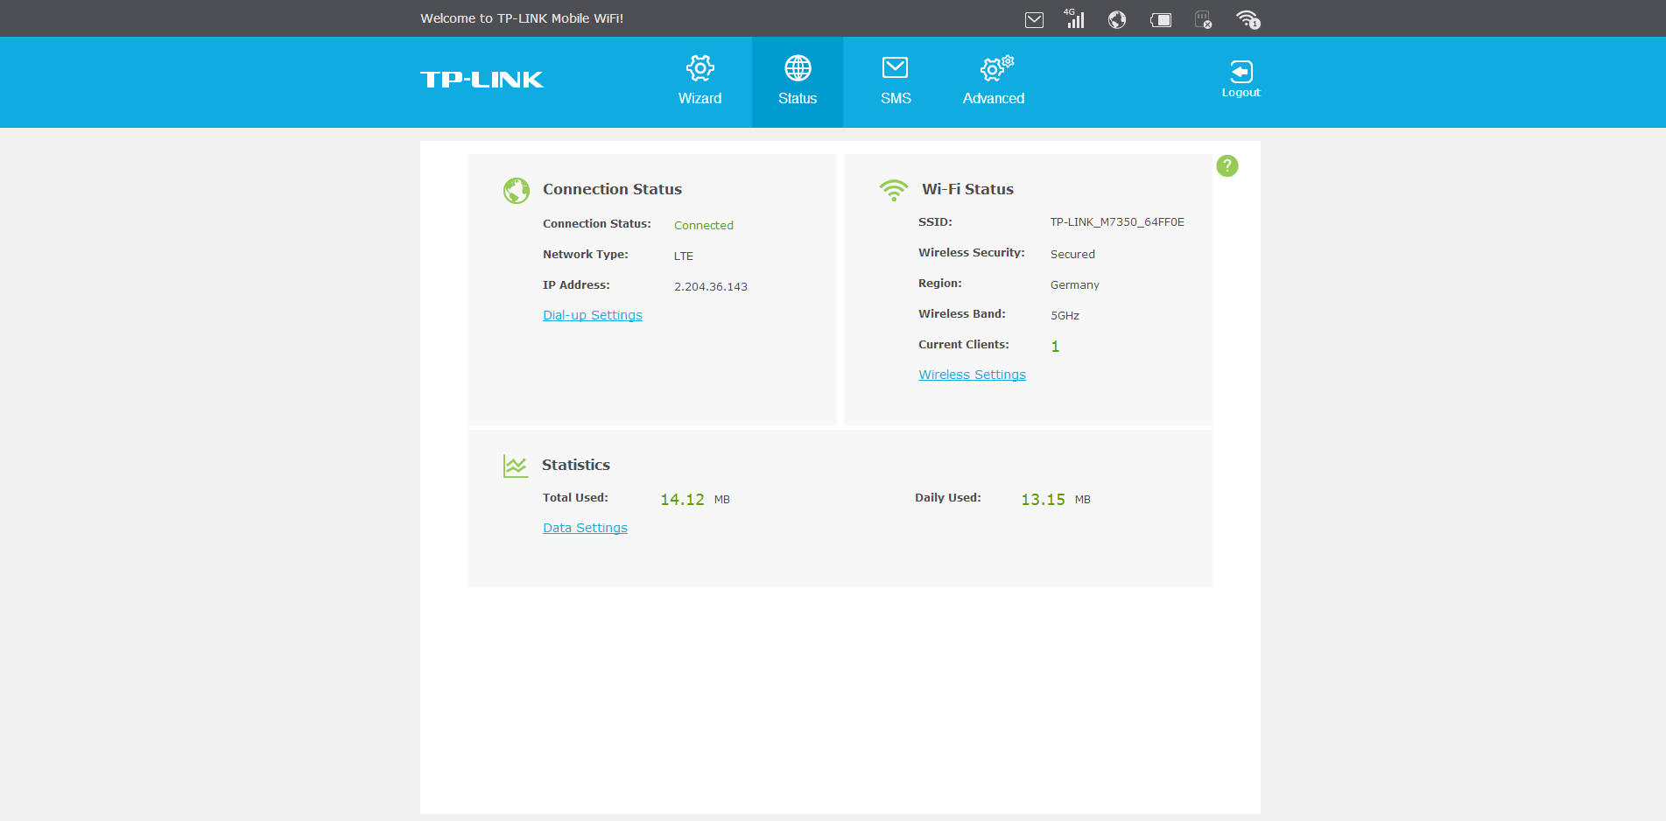The width and height of the screenshot is (1666, 821).
Task: Click the green globe beside Connection Status heading
Action: click(517, 190)
